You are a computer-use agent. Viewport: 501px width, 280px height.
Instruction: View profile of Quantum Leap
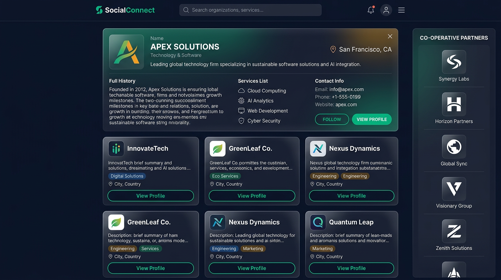(351, 268)
